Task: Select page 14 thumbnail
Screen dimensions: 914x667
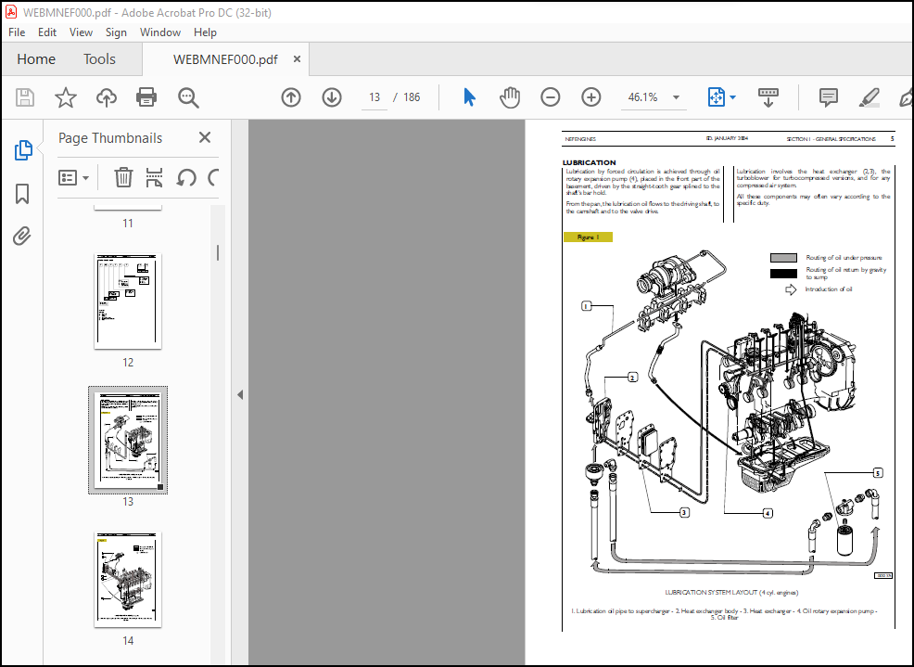Action: point(128,580)
